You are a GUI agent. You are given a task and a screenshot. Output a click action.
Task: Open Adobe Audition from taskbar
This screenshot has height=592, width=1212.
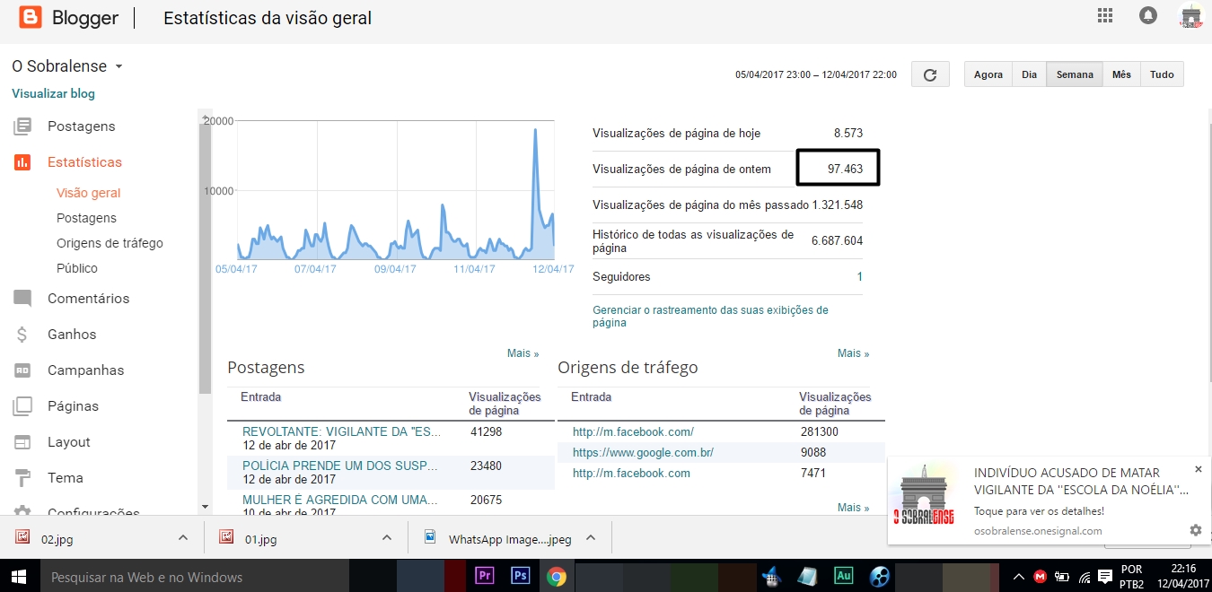coord(843,576)
